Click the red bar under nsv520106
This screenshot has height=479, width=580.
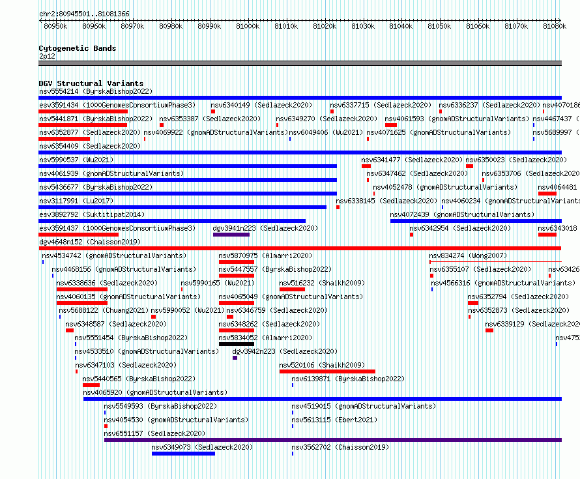327,371
